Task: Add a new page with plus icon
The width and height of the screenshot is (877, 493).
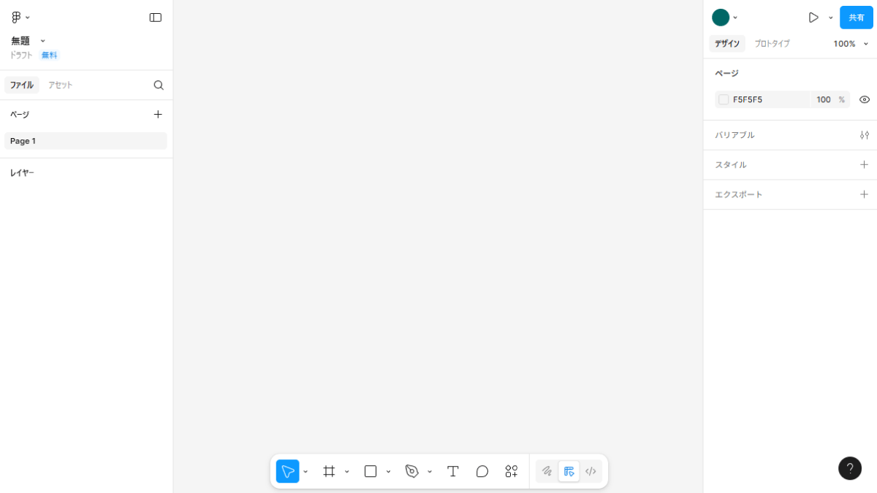Action: click(158, 114)
